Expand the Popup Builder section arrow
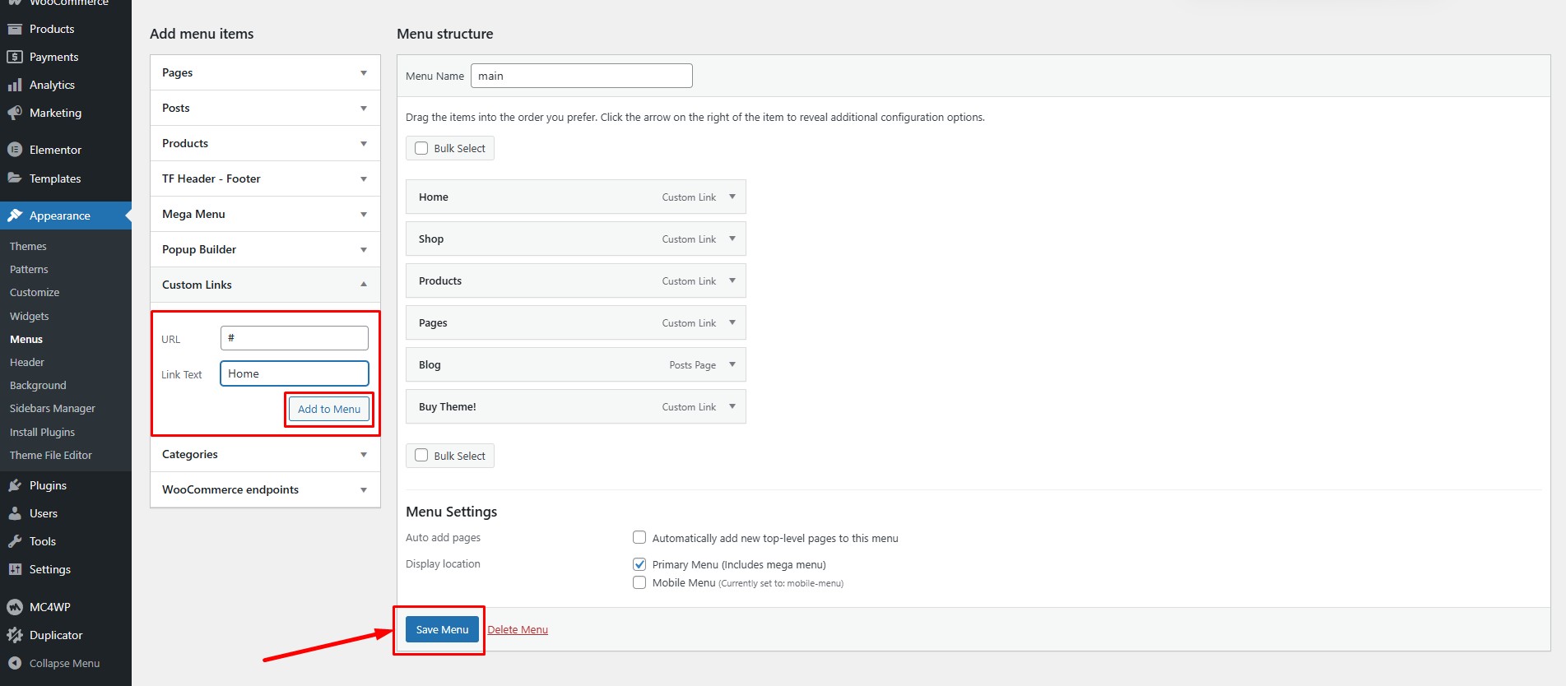Screen dimensions: 1566x686 [364, 250]
